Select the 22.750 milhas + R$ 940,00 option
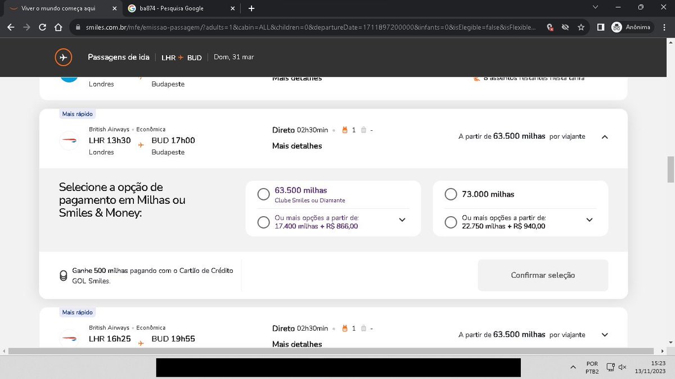This screenshot has height=379, width=675. (451, 222)
